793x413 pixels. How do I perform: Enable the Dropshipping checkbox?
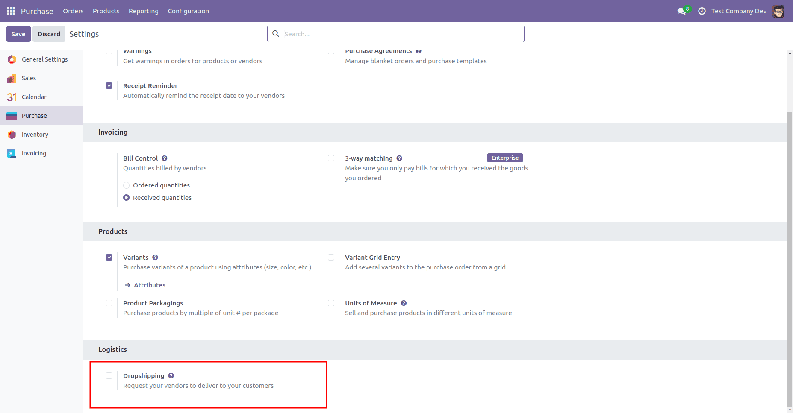[x=109, y=375]
